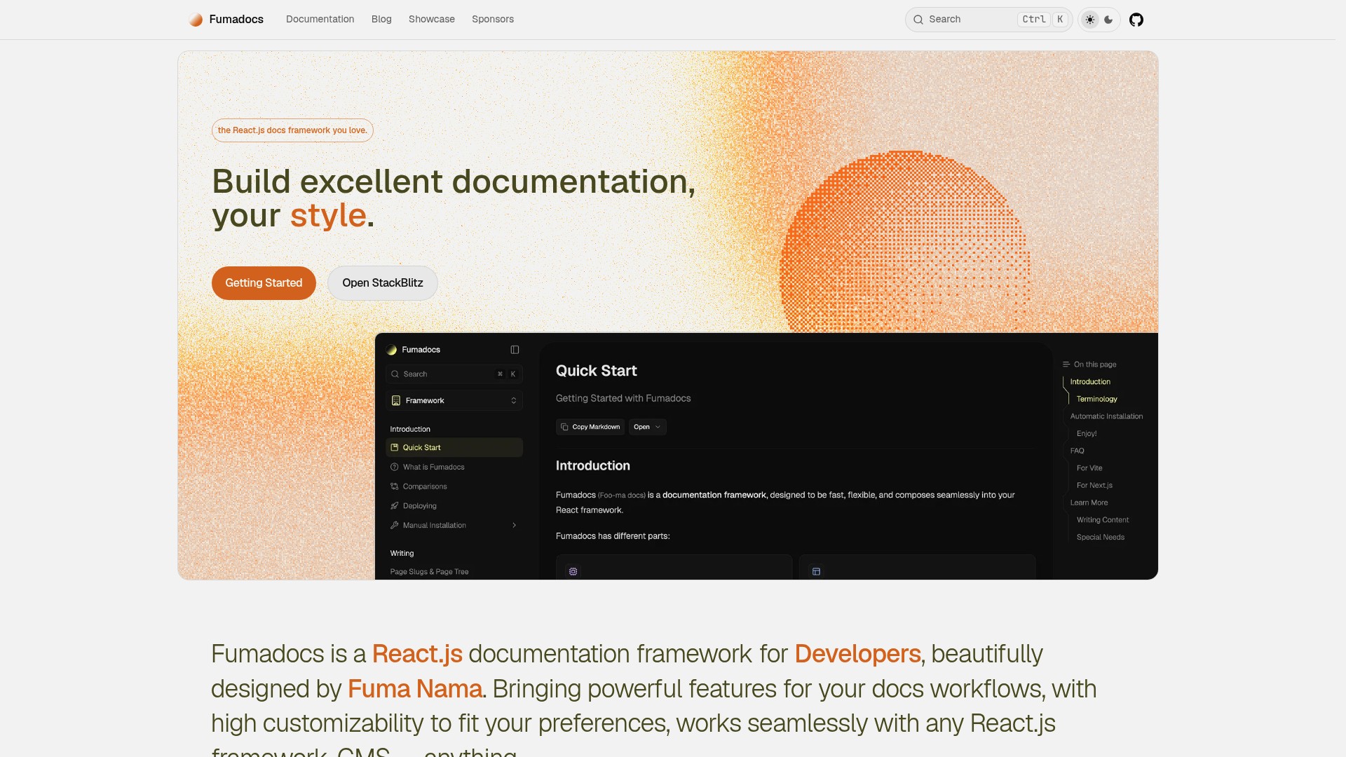Click the highlighted Fuma Nama name
The image size is (1346, 757).
[x=415, y=689]
